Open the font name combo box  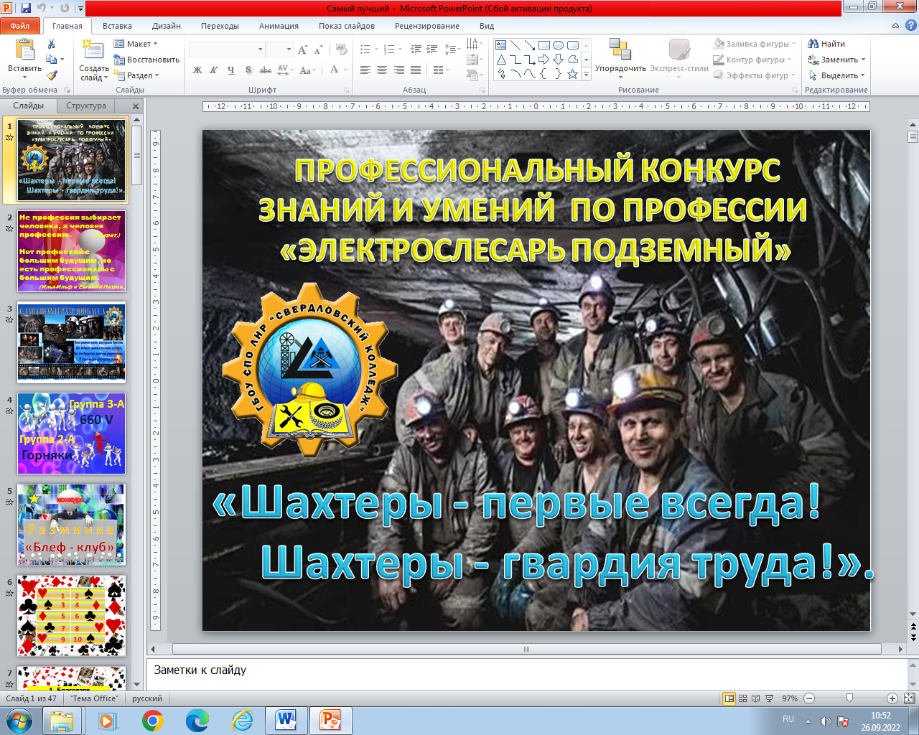(x=227, y=50)
